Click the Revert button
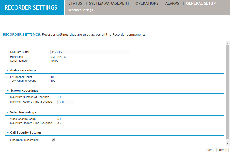Screen dimensions: 230x155 click(222, 150)
